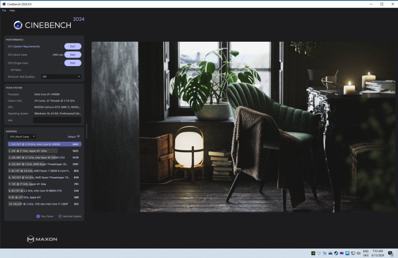Start the GPU (System Requirements) test
398x258 pixels.
[73, 46]
